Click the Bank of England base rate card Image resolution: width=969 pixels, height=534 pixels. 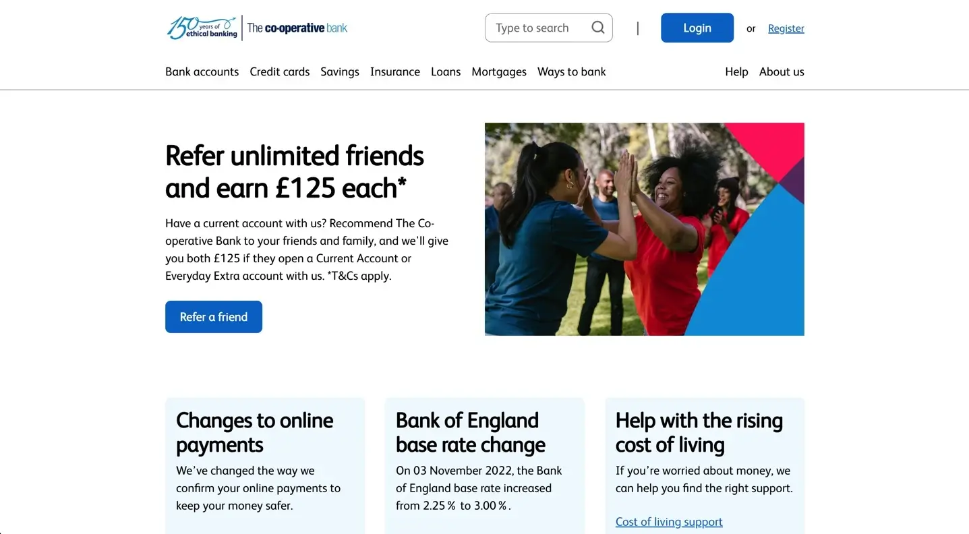point(484,465)
